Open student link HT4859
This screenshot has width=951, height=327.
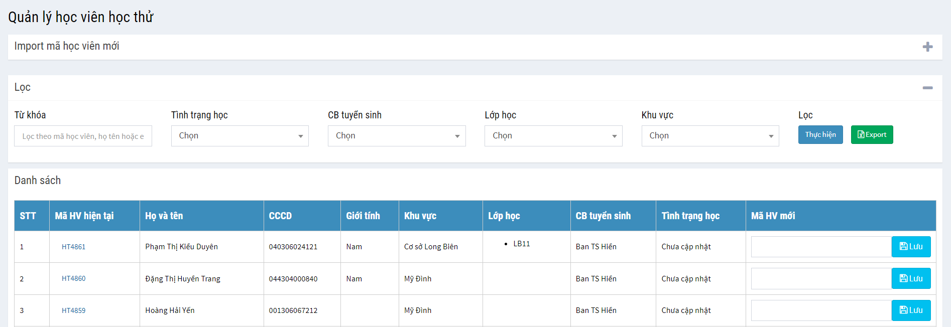[73, 310]
